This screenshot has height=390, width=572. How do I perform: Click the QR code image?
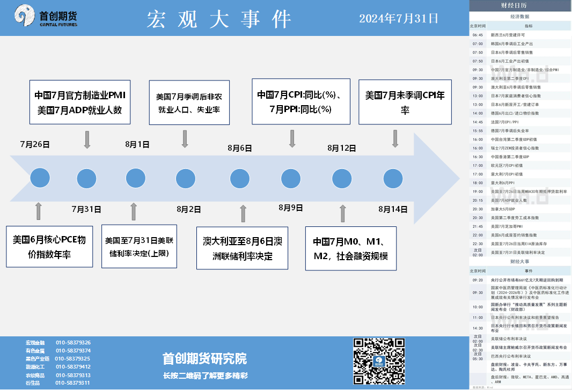[x=379, y=361]
